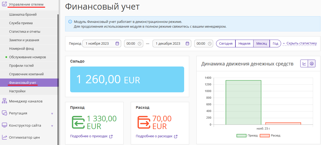The width and height of the screenshot is (321, 145).
Task: Click the Динамика движения денежных средств title
Action: click(247, 64)
